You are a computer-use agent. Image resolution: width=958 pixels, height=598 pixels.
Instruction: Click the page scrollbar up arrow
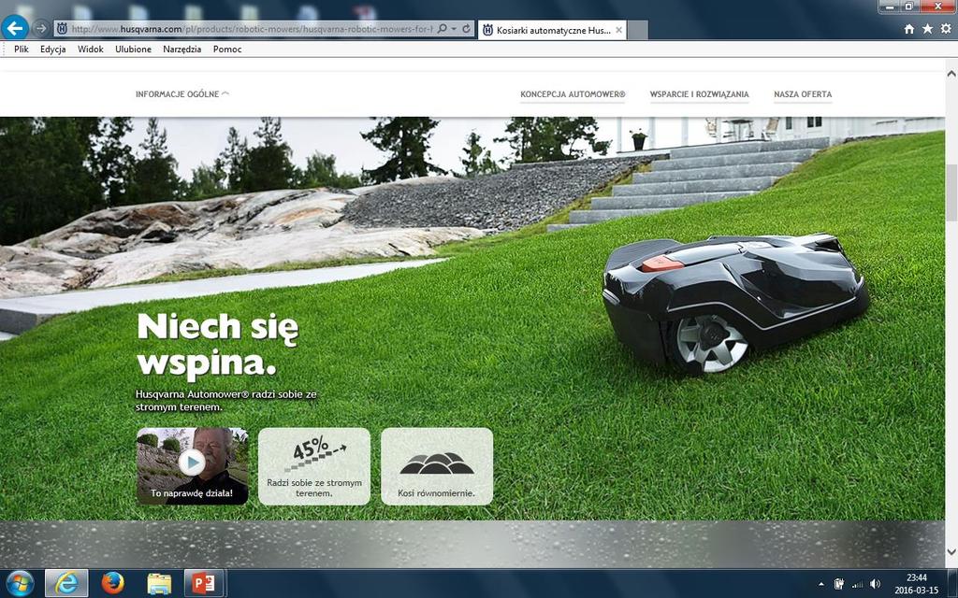[x=951, y=73]
